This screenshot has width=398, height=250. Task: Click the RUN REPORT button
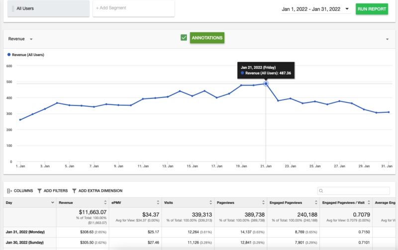coord(372,9)
